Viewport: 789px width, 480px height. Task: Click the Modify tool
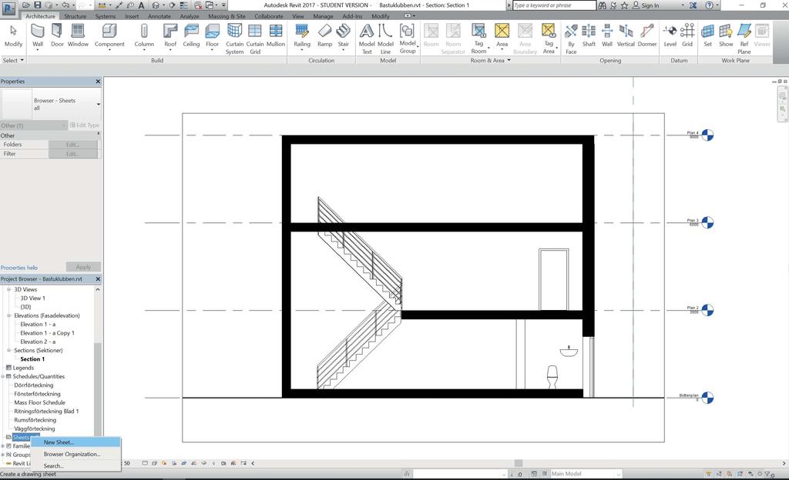(14, 36)
